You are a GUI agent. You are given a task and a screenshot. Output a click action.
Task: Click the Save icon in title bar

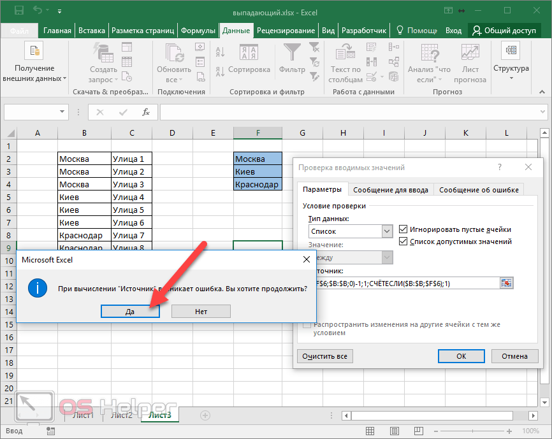tap(18, 11)
